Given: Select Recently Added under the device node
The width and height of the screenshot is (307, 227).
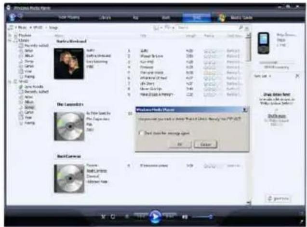Looking at the screenshot, I should click(x=37, y=92).
